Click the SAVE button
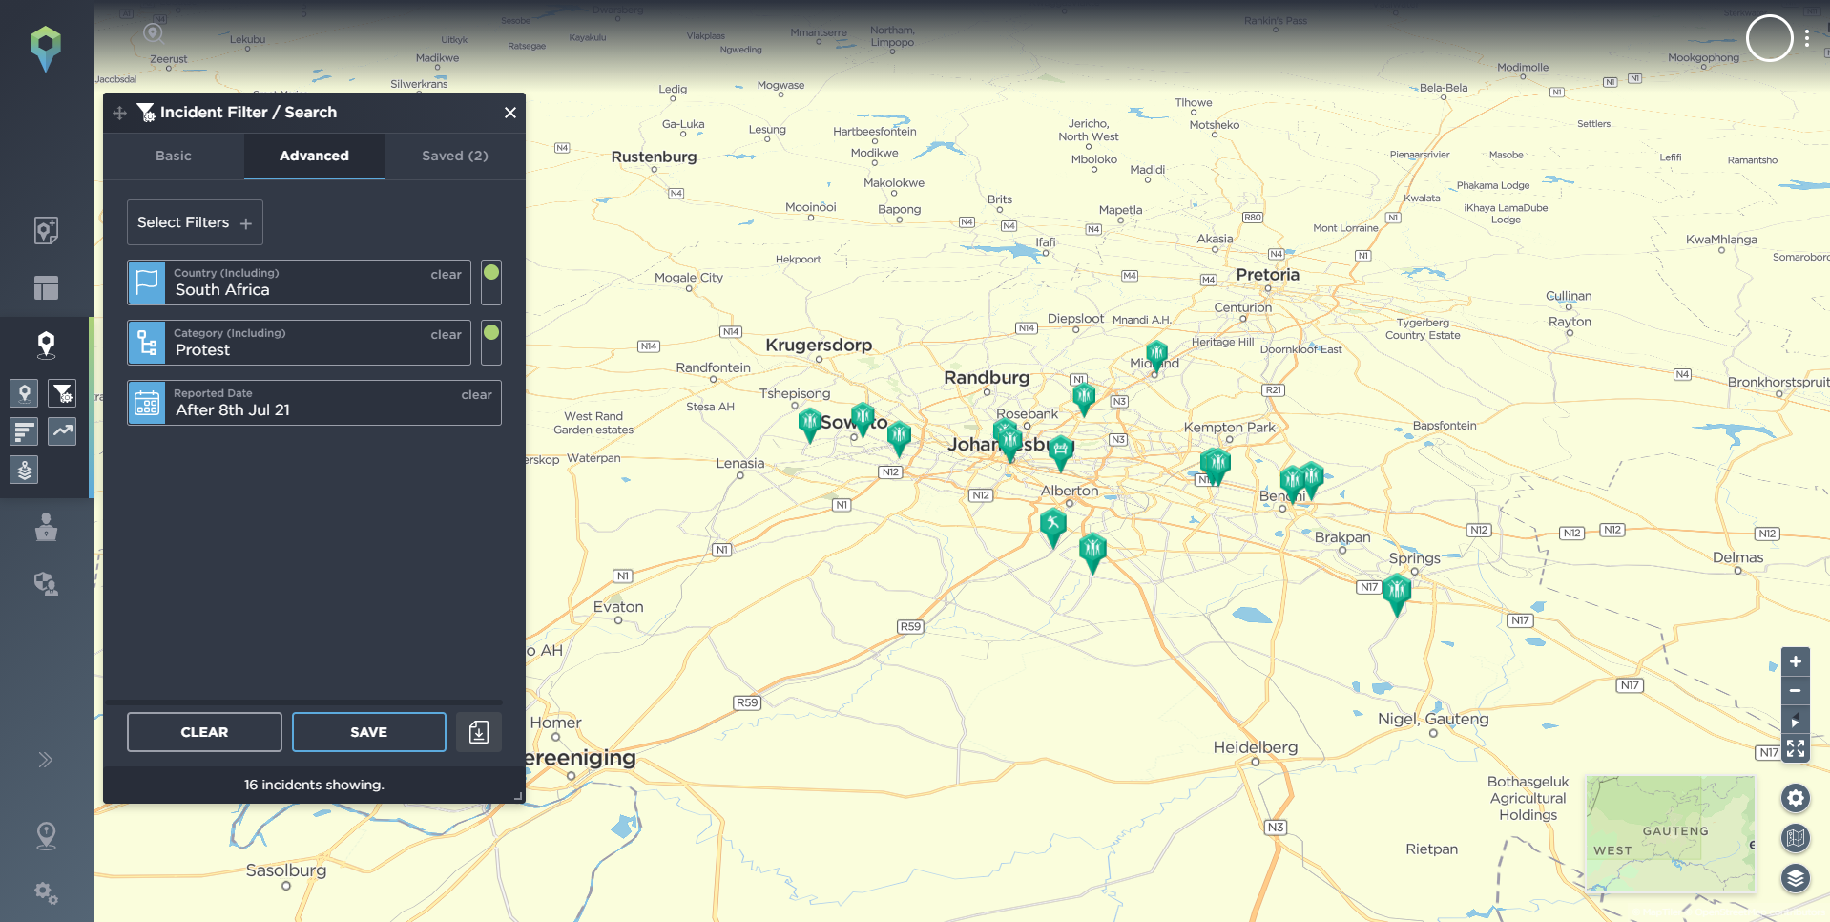The height and width of the screenshot is (922, 1830). [369, 732]
